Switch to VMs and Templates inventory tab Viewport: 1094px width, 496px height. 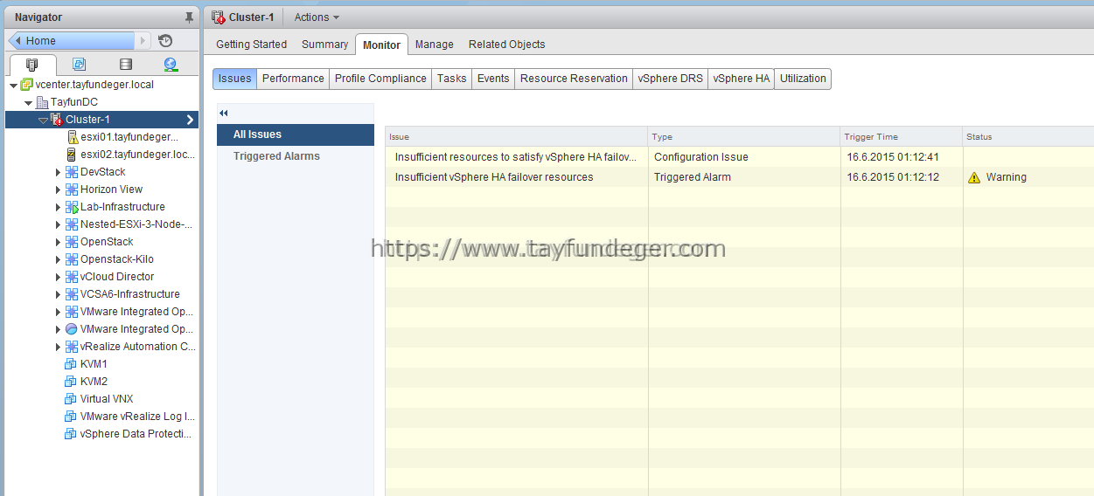tap(79, 65)
